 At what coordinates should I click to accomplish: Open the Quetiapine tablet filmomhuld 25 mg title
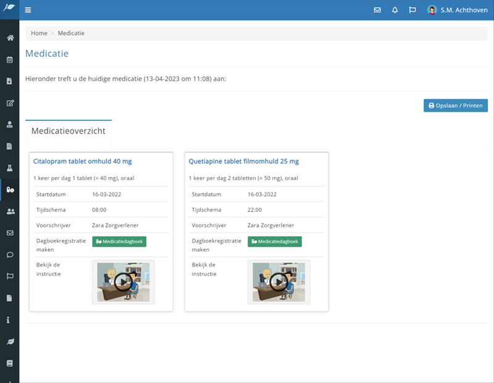pyautogui.click(x=244, y=162)
